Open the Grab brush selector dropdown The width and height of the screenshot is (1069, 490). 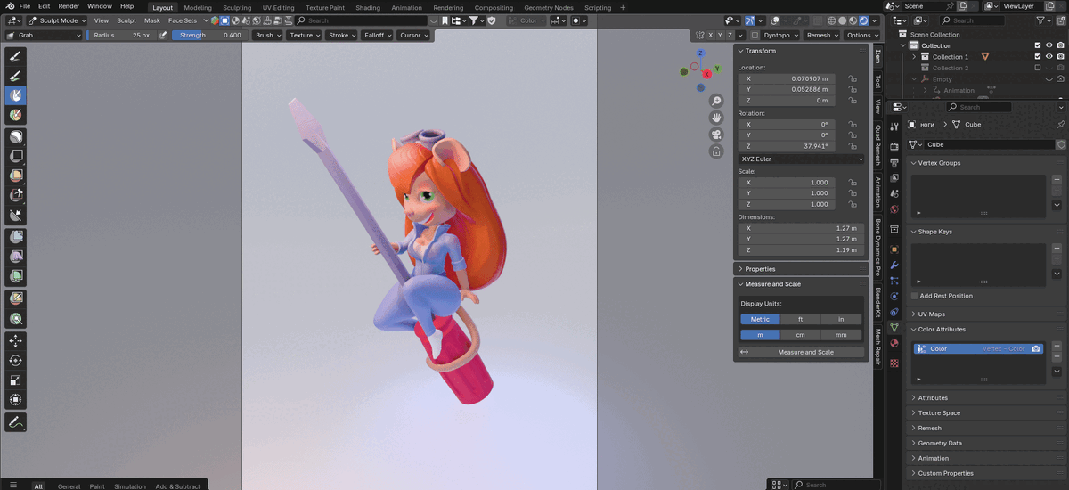(43, 35)
